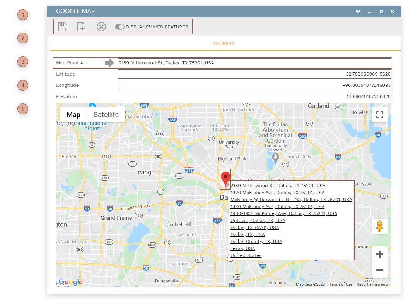Screen dimensions: 408x303
Task: Select the Map tab
Action: pyautogui.click(x=73, y=114)
